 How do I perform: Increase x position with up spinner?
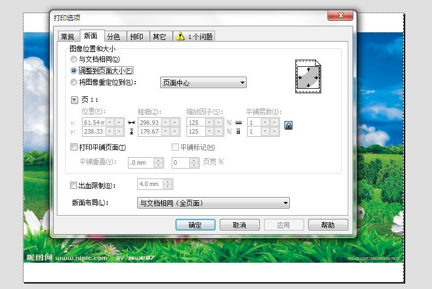point(119,122)
